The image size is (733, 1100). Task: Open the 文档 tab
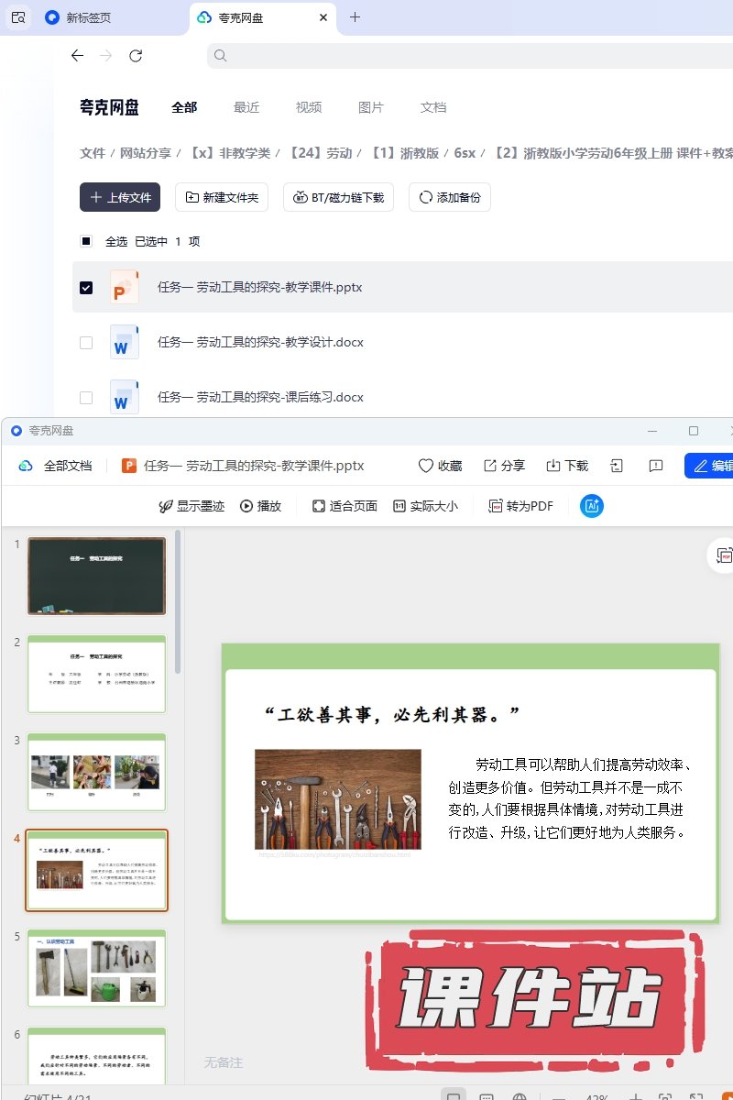click(433, 107)
